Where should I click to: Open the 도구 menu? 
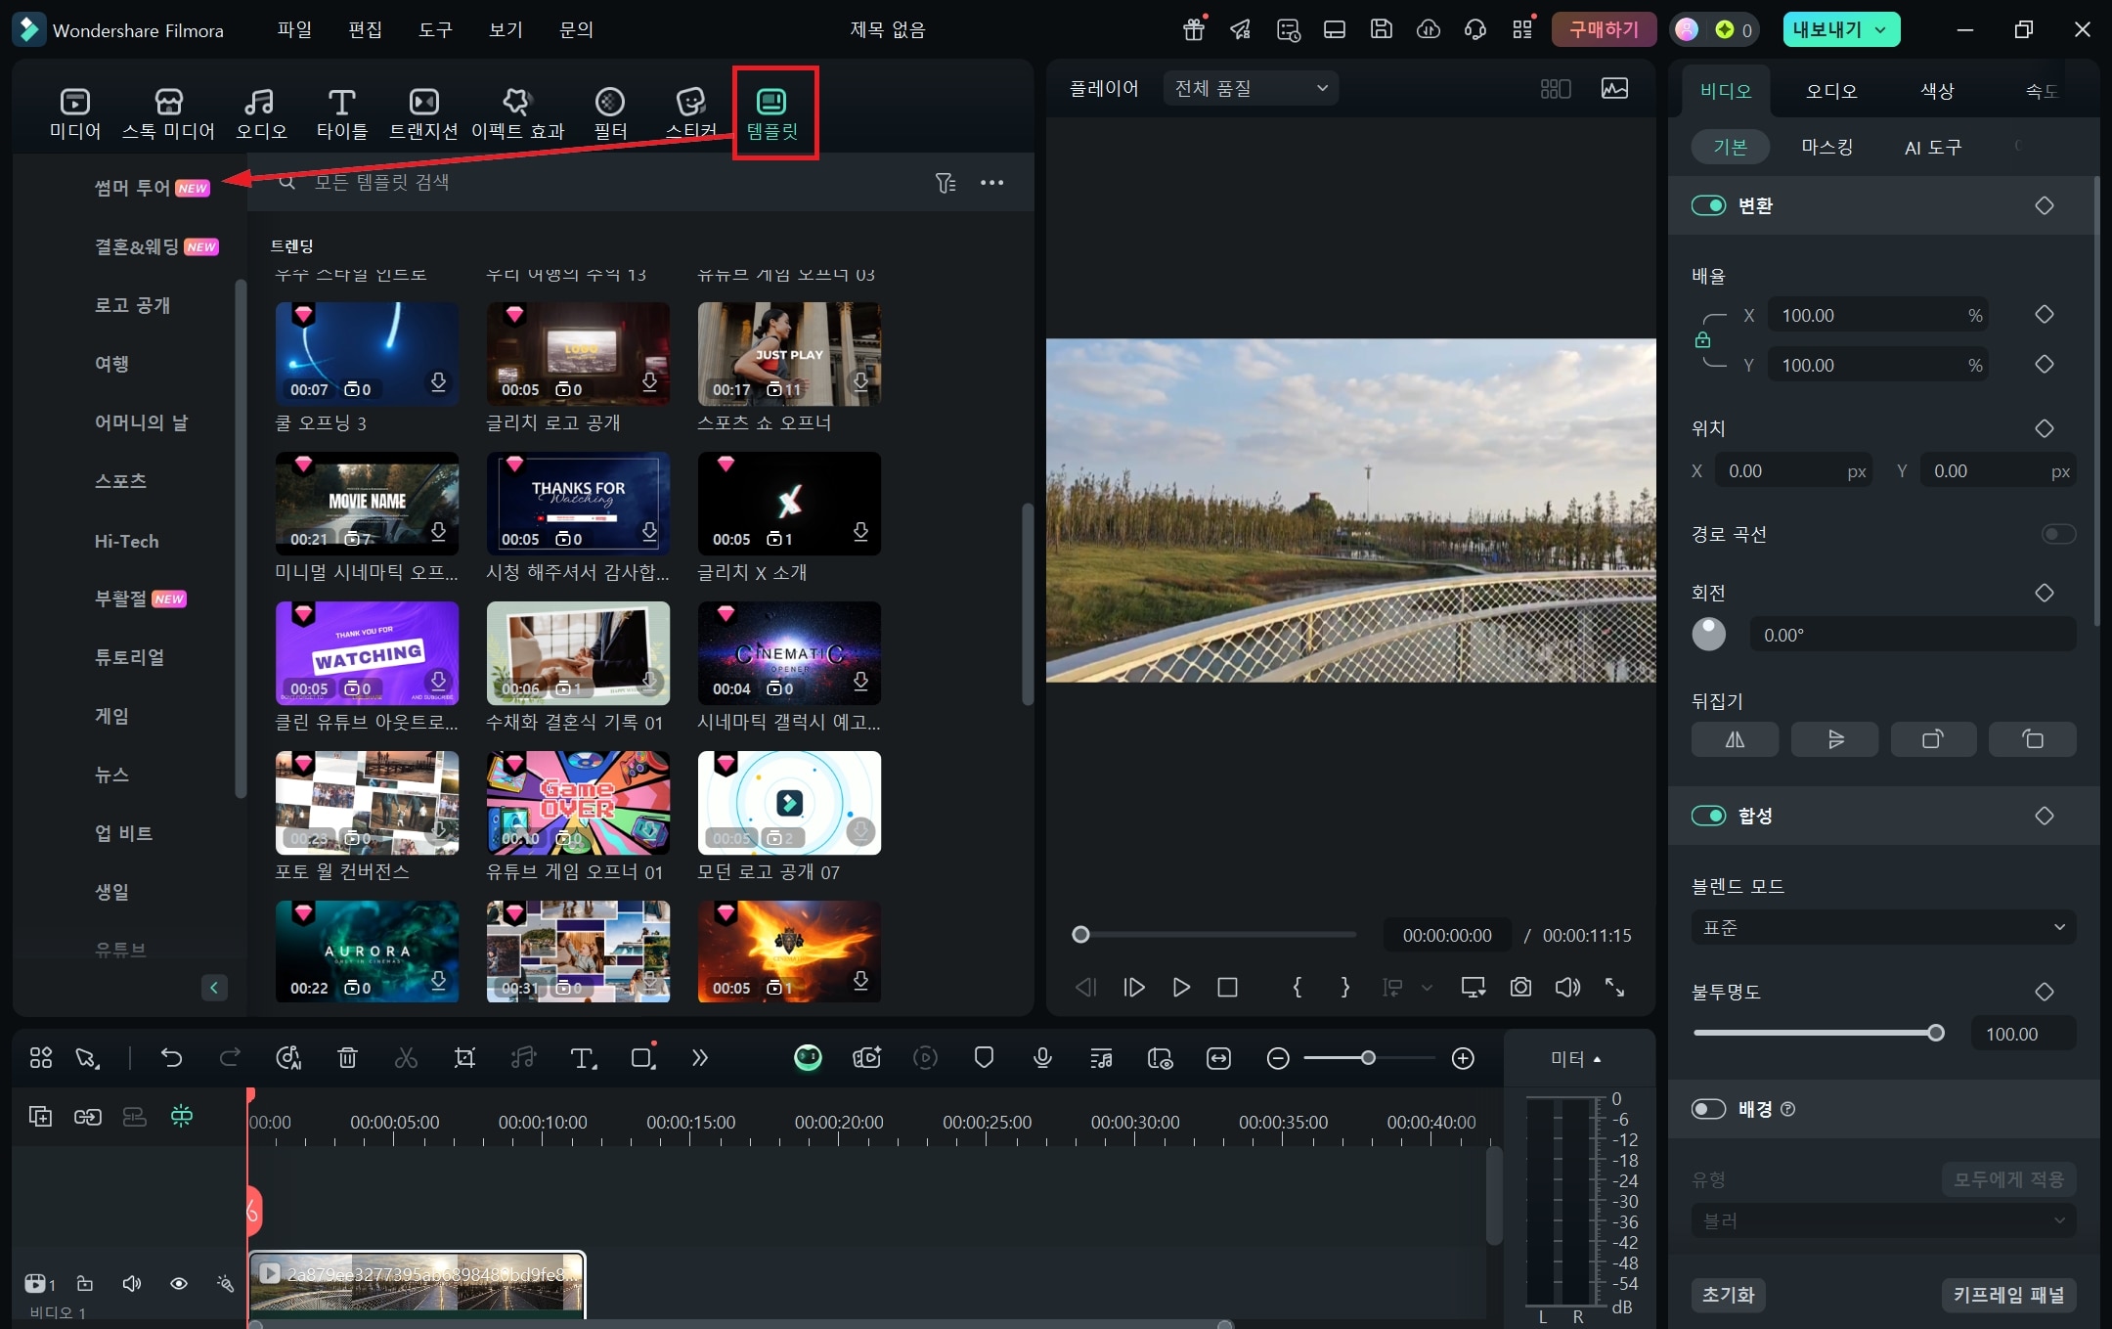435,29
